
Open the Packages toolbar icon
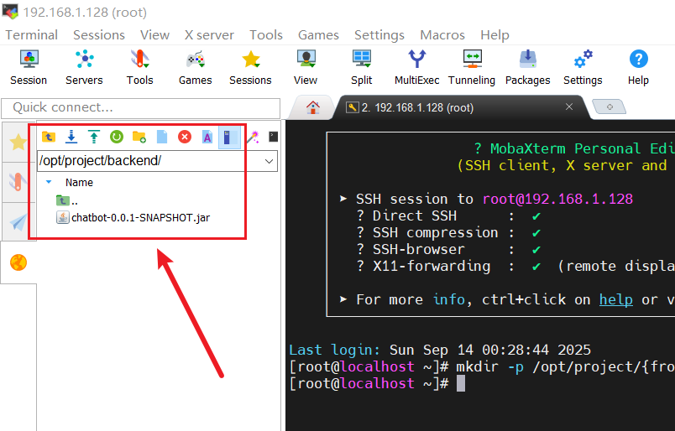coord(528,67)
